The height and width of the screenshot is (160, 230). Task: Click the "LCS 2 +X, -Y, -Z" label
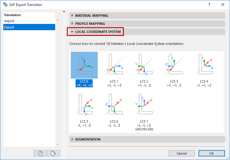pyautogui.click(x=144, y=83)
